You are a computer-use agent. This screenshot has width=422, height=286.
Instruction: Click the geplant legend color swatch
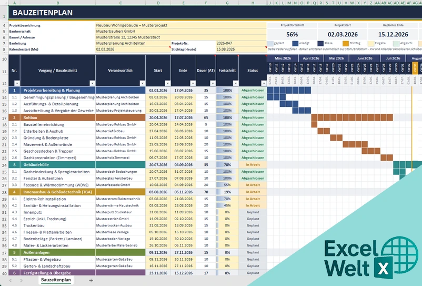pos(270,43)
